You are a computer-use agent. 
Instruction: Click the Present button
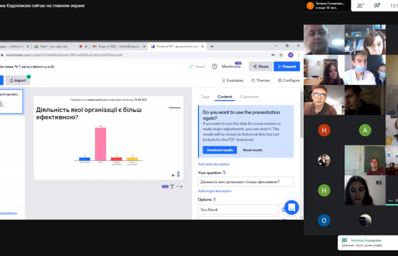(x=287, y=66)
